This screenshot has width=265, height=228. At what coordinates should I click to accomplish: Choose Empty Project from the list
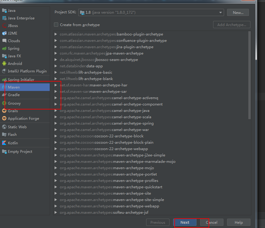point(20,152)
